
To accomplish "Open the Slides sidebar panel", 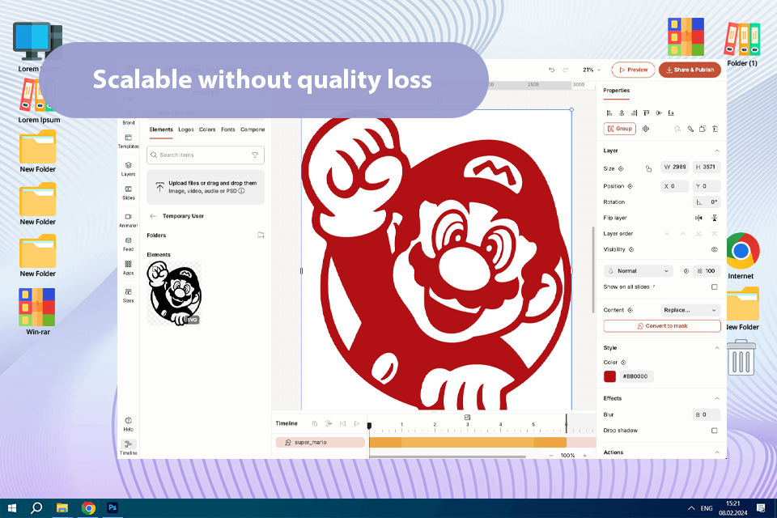I will (x=129, y=193).
